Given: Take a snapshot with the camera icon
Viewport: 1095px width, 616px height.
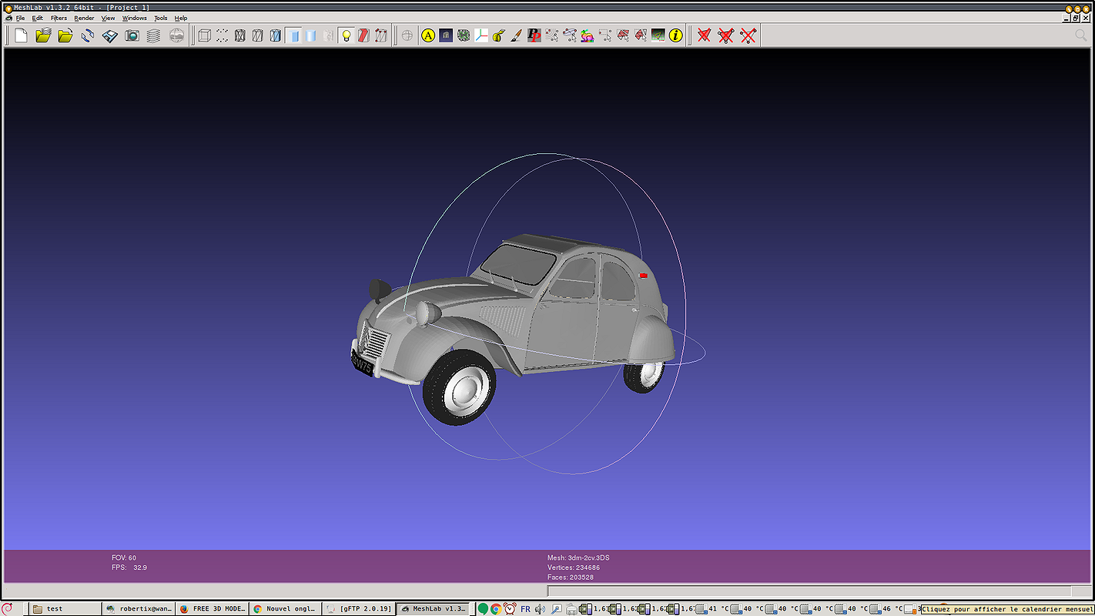Looking at the screenshot, I should pyautogui.click(x=132, y=35).
